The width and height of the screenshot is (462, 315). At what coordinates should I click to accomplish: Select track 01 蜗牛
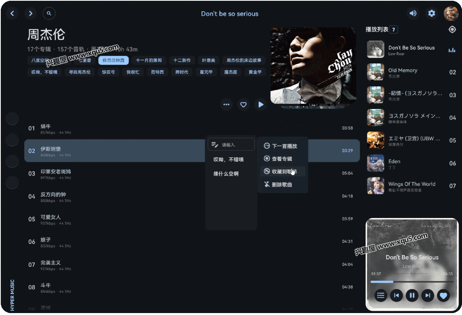(192, 128)
